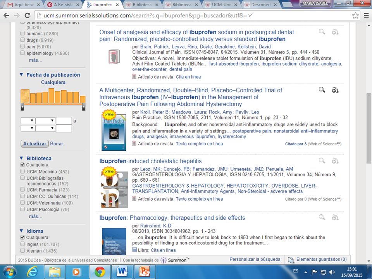Tick the pain subject checkbox
This screenshot has width=372, height=279.
pyautogui.click(x=22, y=46)
